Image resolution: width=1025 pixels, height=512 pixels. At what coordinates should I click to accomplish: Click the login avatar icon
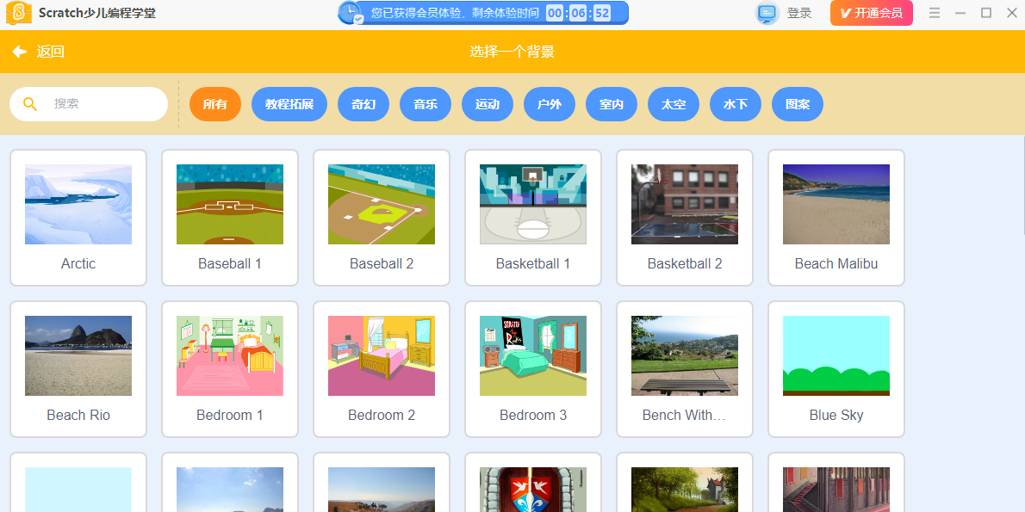767,13
